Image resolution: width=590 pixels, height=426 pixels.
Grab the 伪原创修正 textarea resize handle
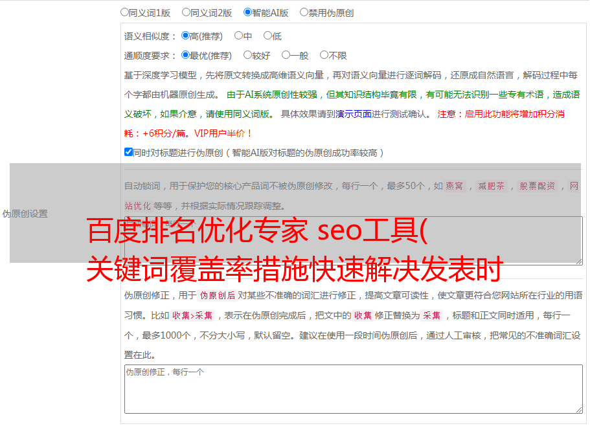point(579,410)
